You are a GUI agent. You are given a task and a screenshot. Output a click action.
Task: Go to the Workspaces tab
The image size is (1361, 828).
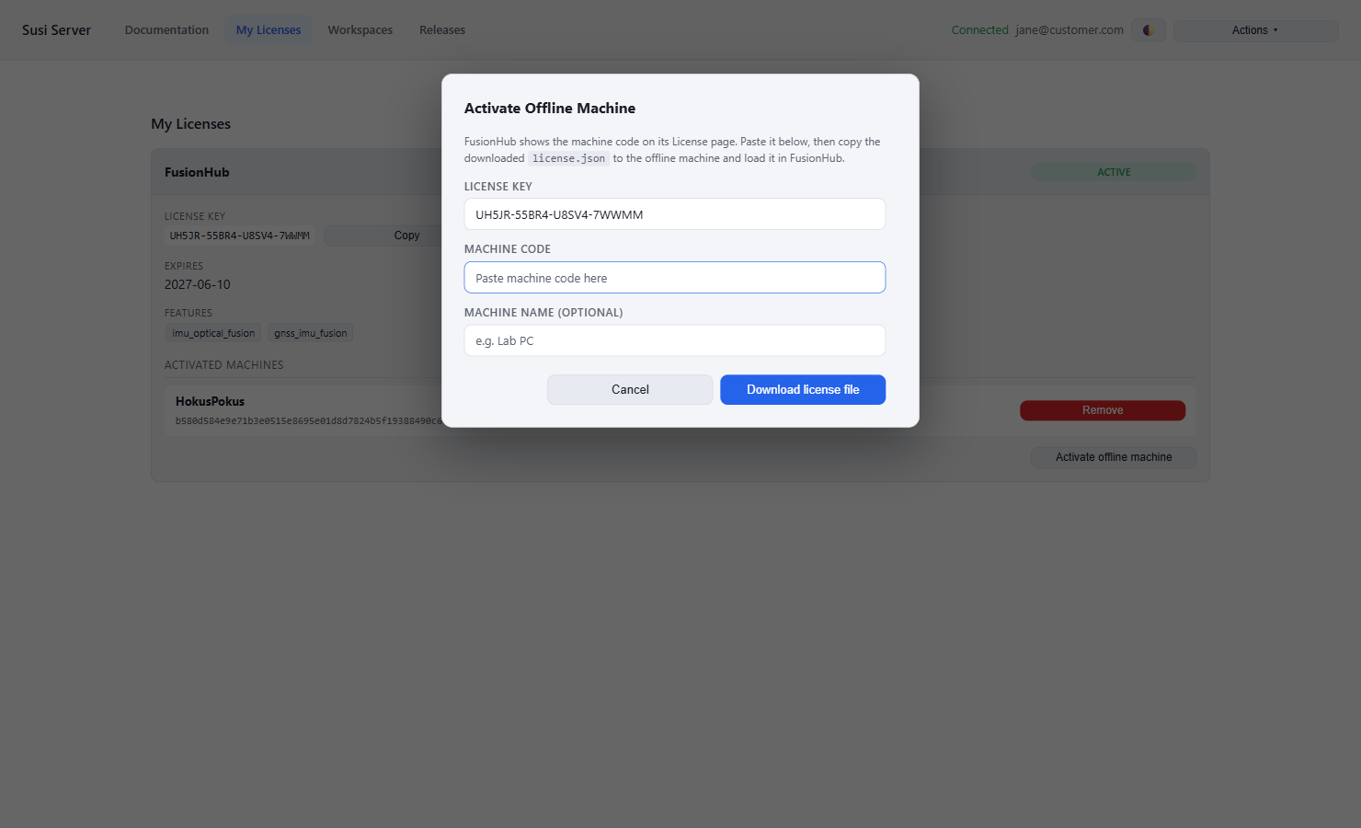tap(360, 30)
